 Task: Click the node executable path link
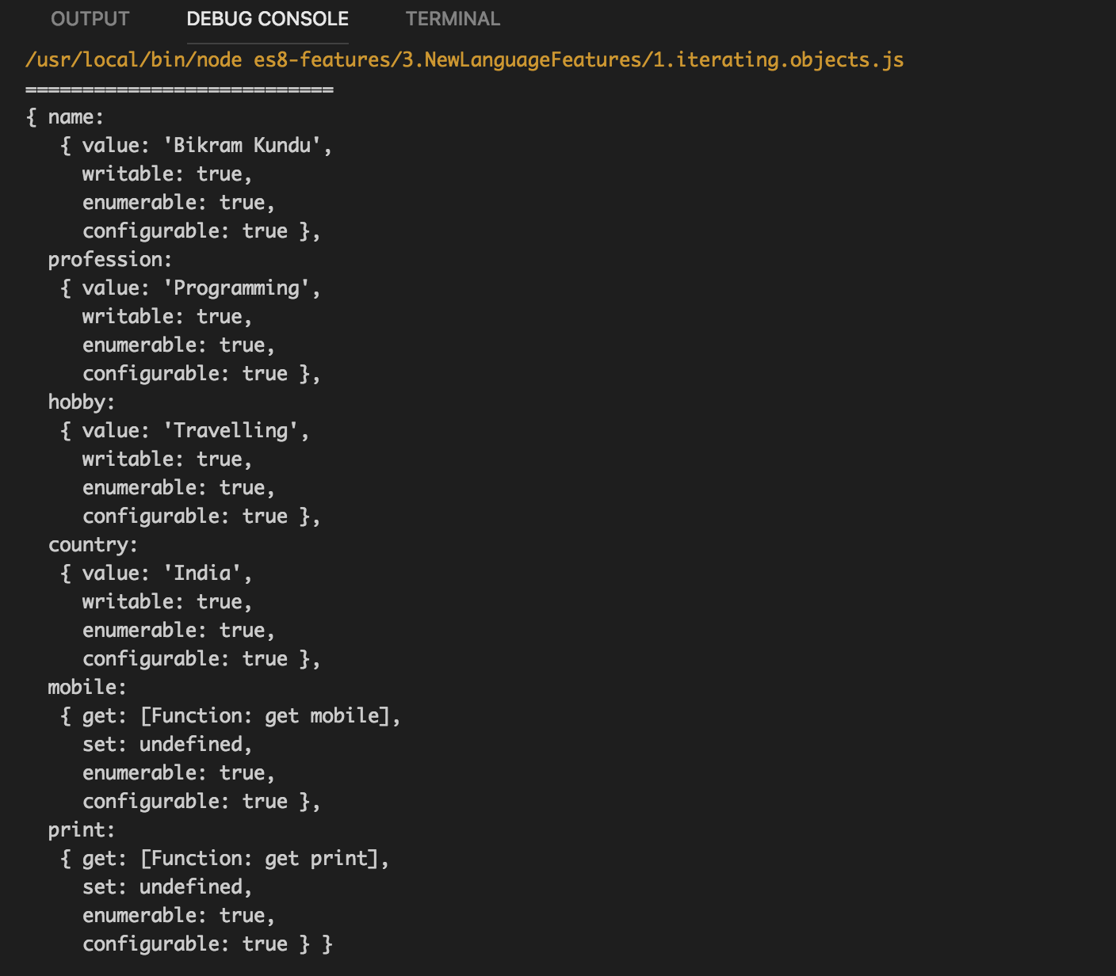click(x=133, y=59)
